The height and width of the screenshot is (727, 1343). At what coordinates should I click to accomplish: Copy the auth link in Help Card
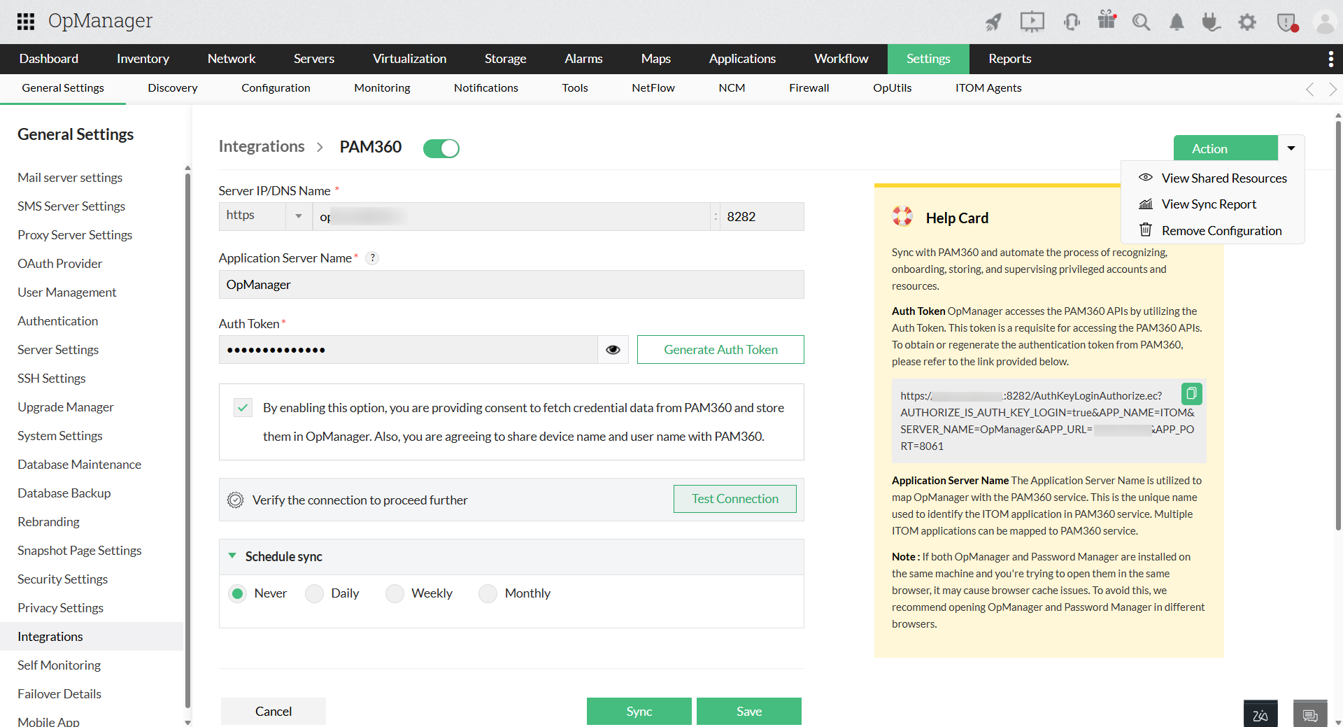tap(1191, 394)
